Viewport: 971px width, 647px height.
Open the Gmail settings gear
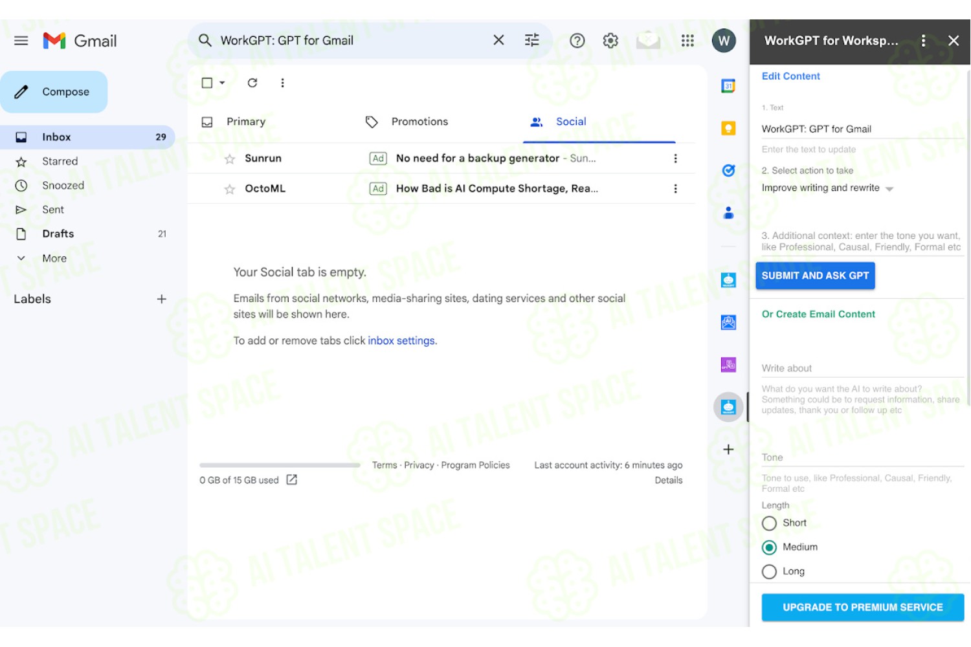(x=610, y=41)
